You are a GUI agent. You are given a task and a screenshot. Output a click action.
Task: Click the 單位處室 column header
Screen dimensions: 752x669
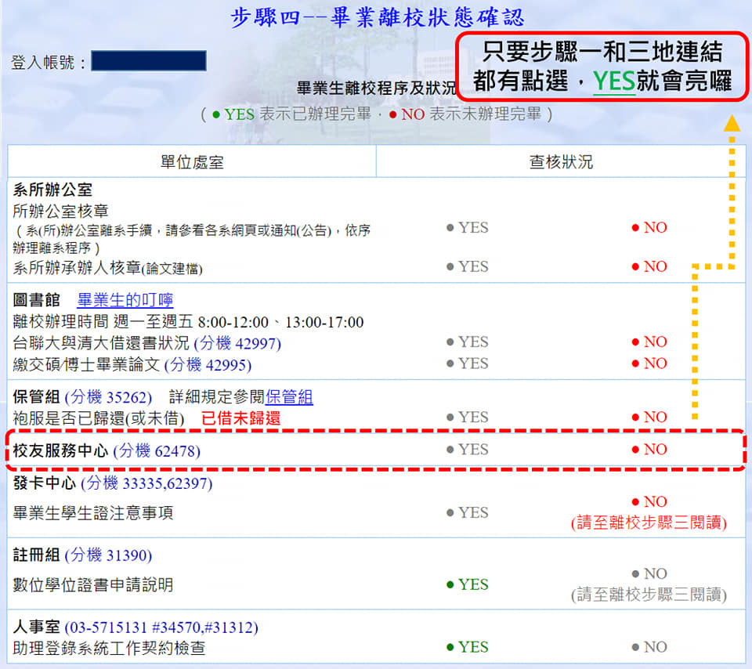192,162
